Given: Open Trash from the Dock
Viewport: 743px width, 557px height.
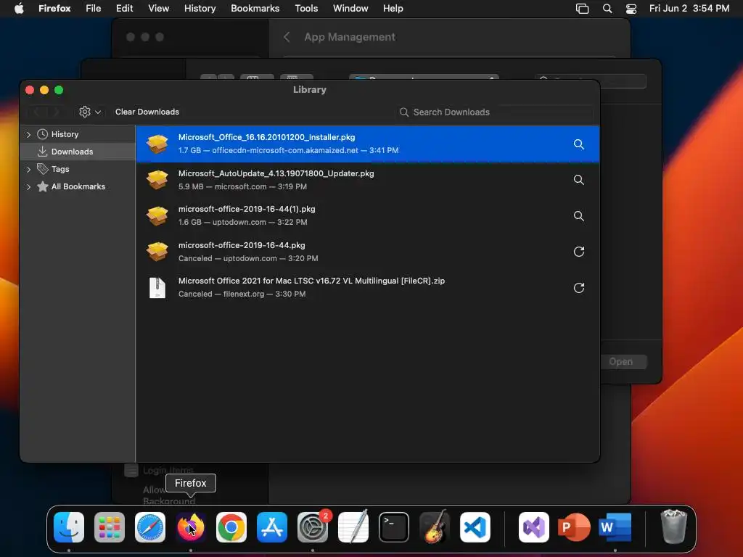Looking at the screenshot, I should point(674,527).
